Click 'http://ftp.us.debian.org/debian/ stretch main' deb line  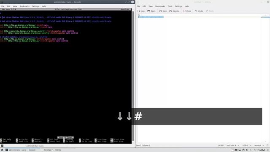tap(24, 25)
